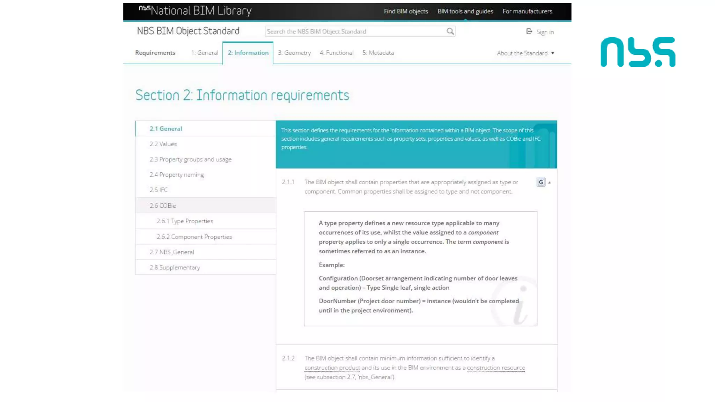
Task: Click the National BIM Library logo
Action: click(195, 11)
